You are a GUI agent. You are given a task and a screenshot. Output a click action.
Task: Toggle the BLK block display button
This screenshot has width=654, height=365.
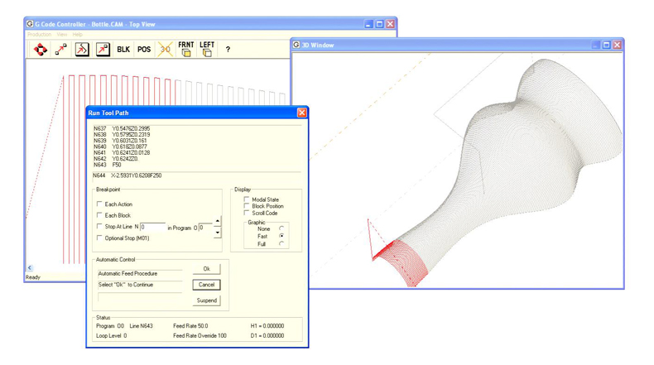tap(123, 50)
